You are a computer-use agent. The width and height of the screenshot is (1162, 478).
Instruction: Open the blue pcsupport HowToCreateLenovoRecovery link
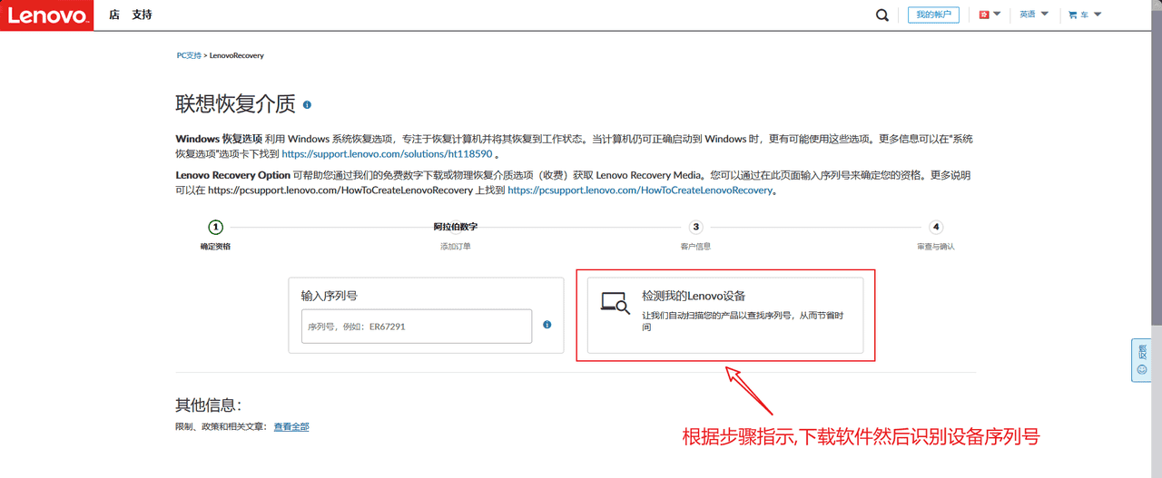coord(640,190)
